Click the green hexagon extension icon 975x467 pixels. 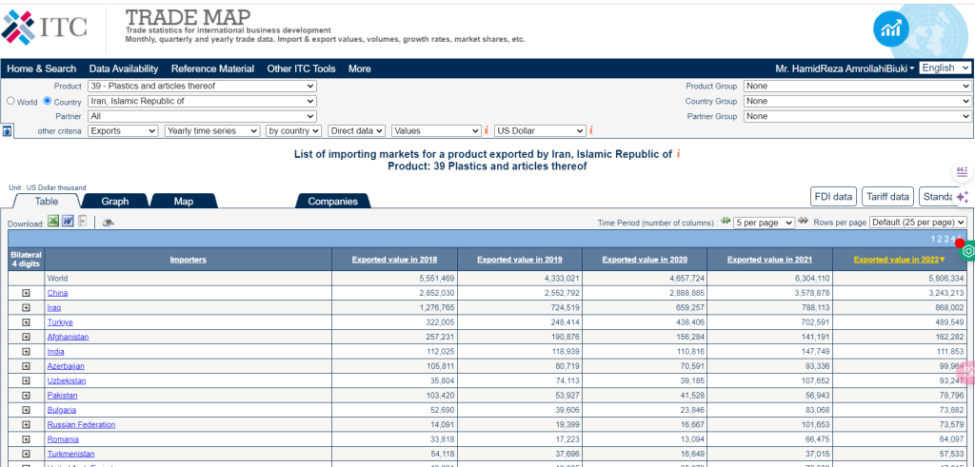[x=968, y=251]
